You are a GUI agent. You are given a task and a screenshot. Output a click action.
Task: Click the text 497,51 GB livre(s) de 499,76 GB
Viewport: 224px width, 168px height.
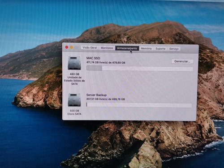pyautogui.click(x=106, y=99)
